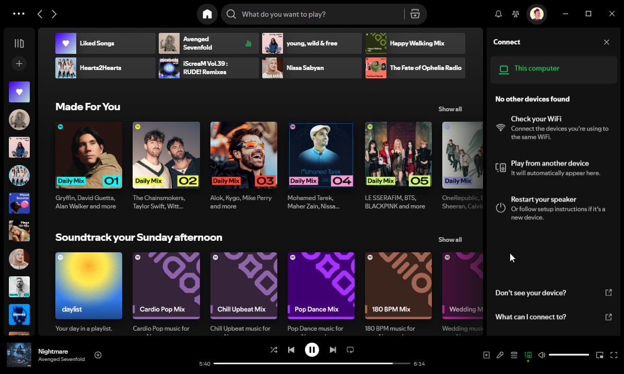Mute the volume via speaker icon
This screenshot has height=374, width=624.
click(x=541, y=355)
